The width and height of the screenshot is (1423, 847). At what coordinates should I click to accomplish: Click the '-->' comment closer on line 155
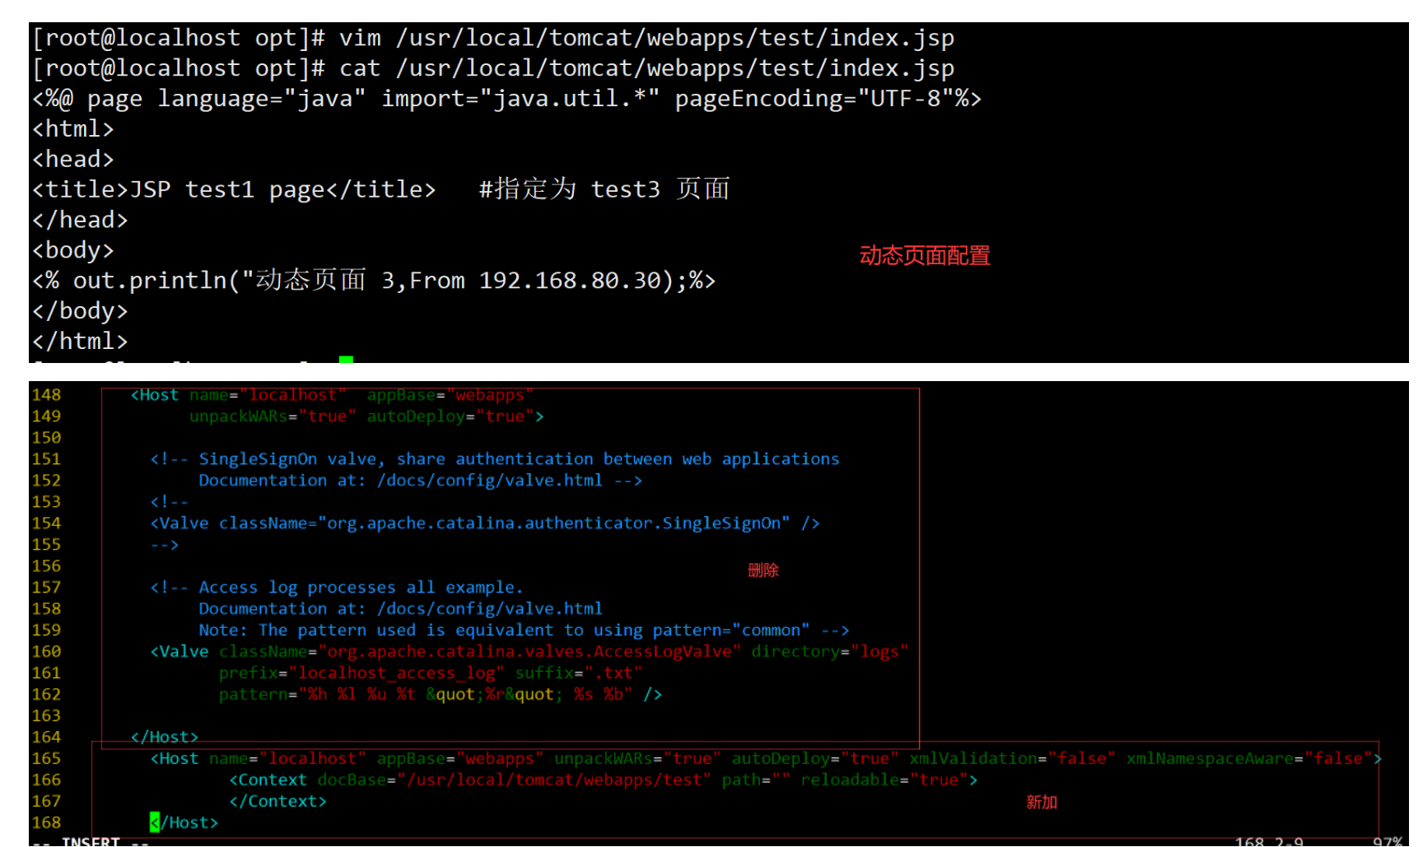point(165,545)
